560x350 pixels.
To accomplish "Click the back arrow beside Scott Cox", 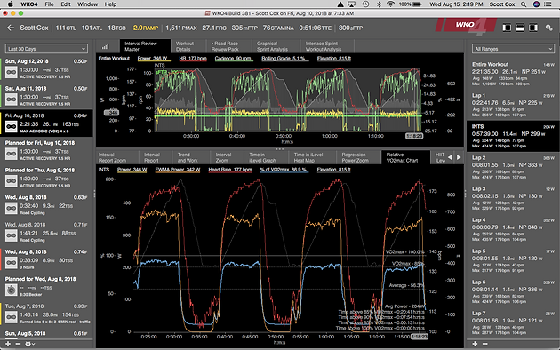I will pos(11,28).
